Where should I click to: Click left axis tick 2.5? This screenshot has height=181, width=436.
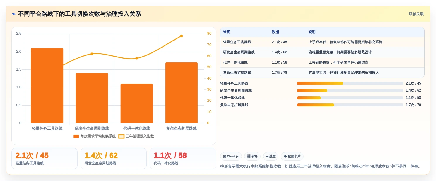(x=19, y=34)
